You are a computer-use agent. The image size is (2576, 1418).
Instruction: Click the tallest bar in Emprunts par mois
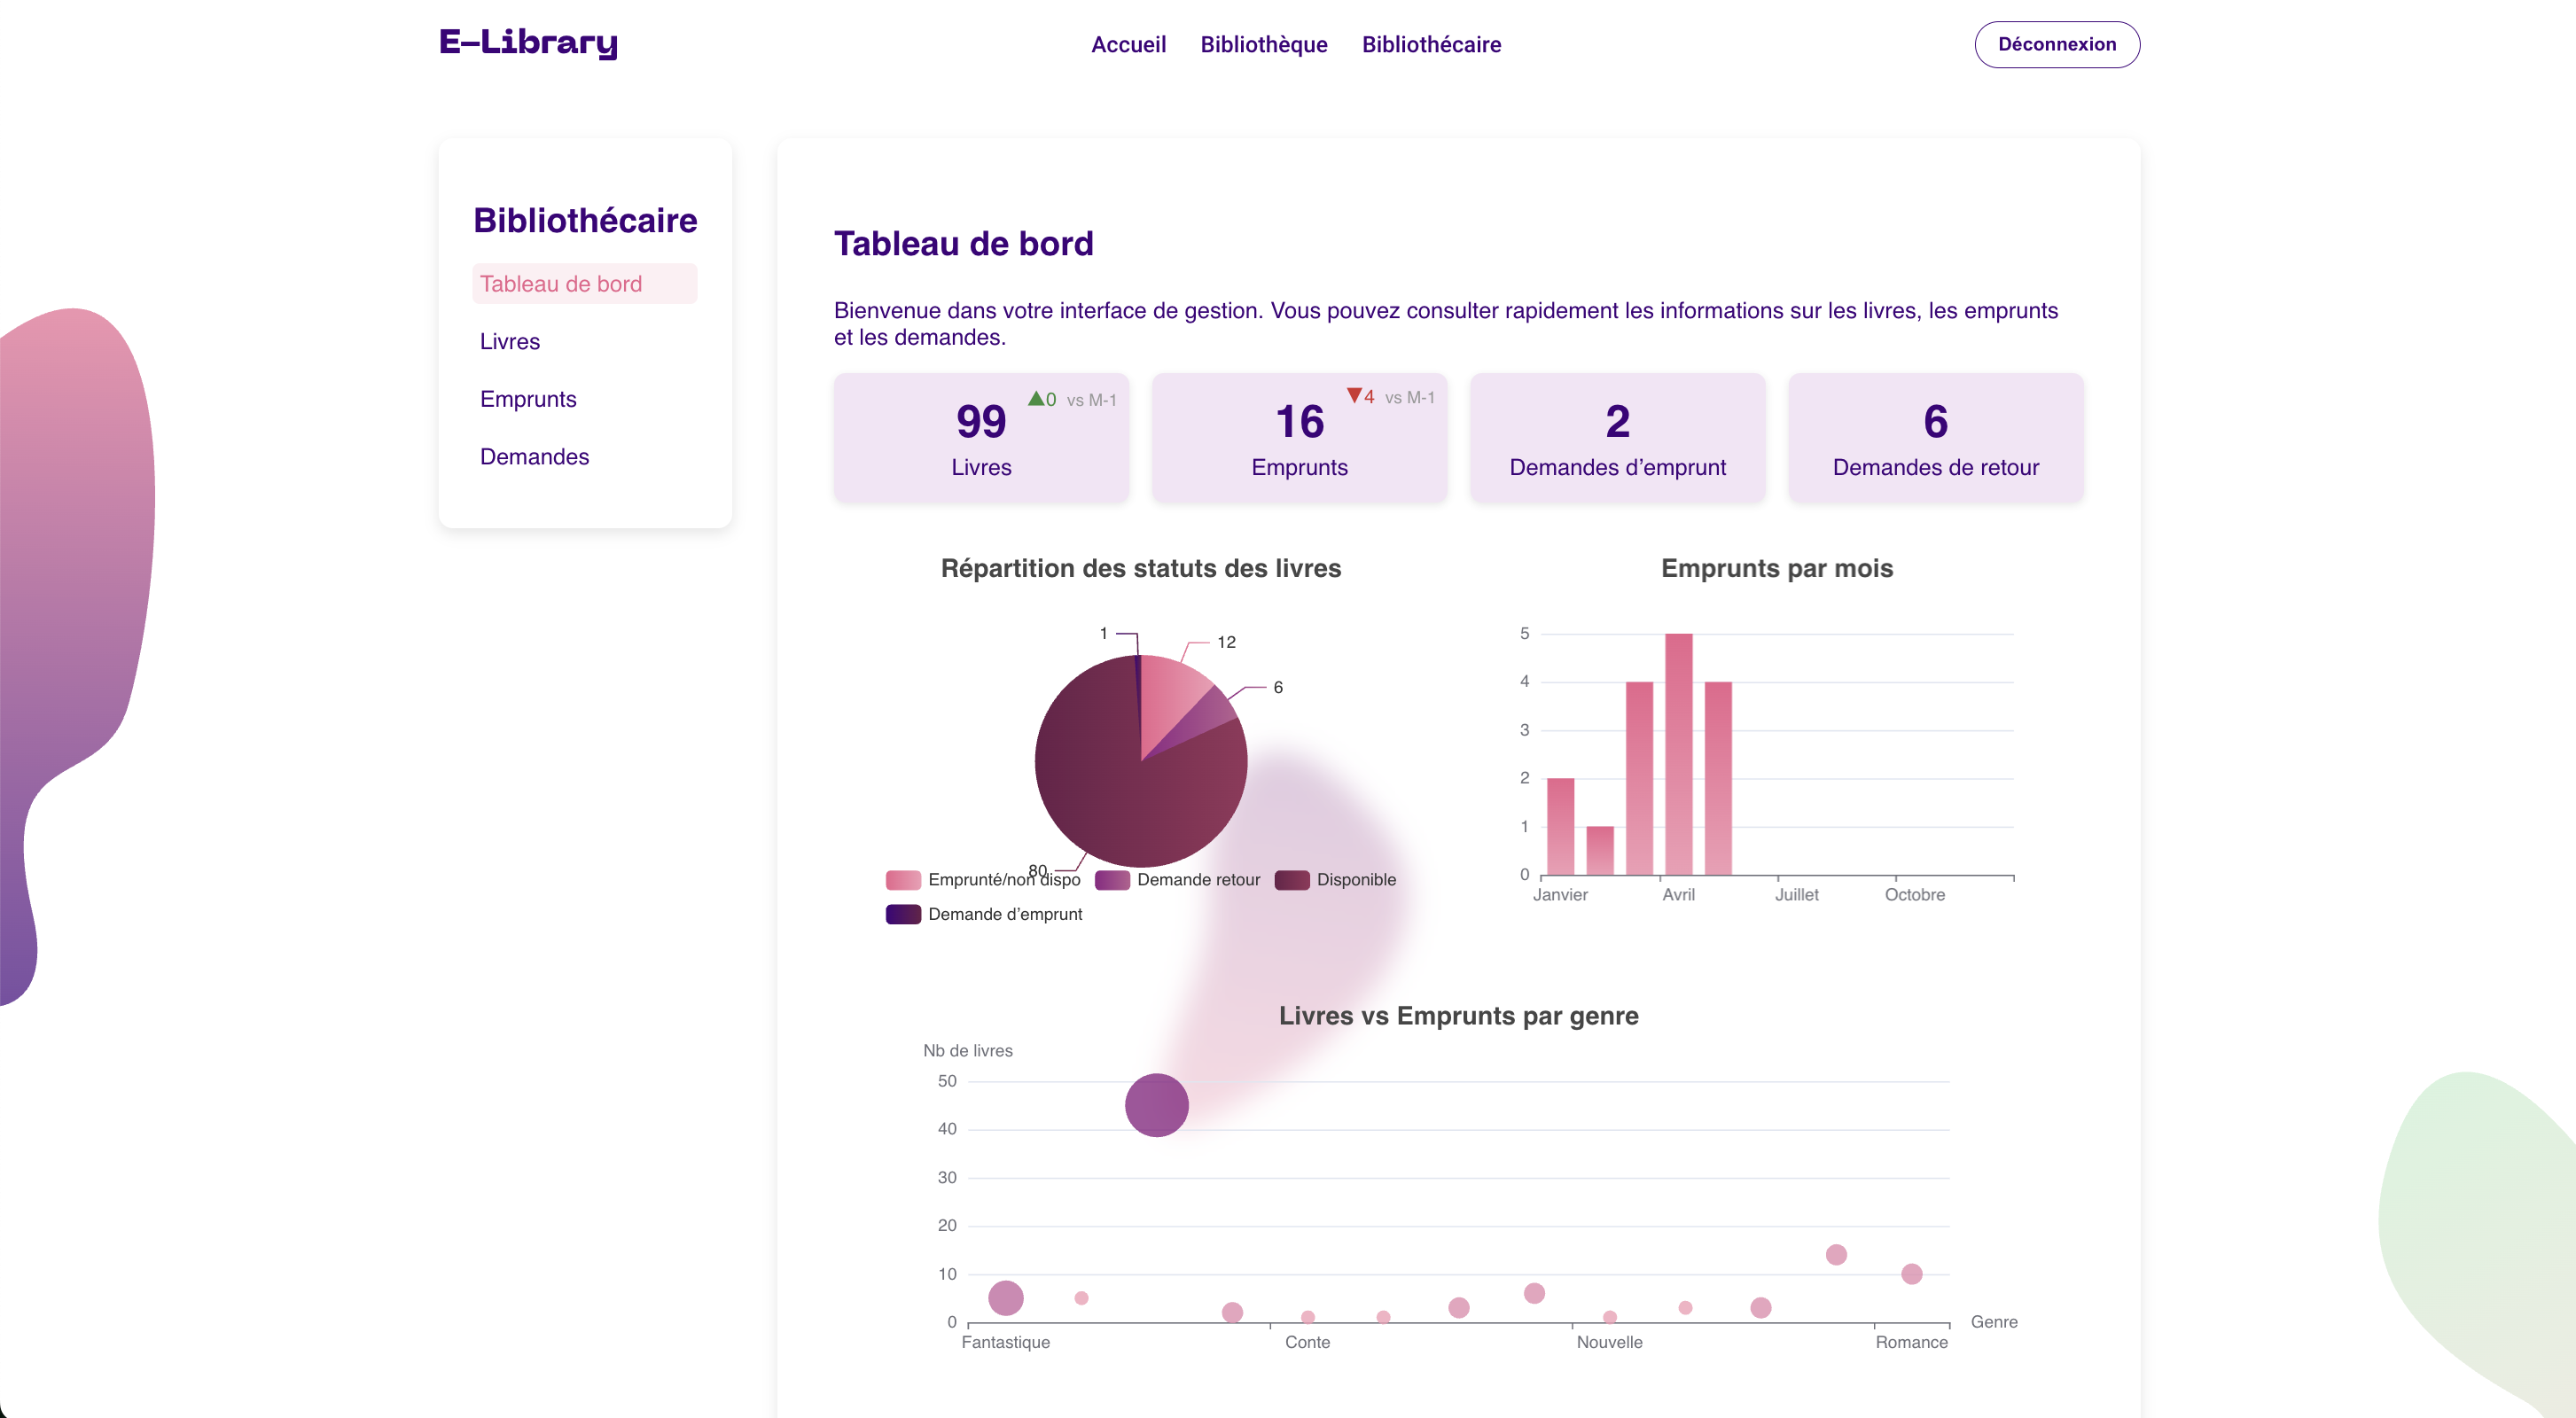coord(1678,755)
